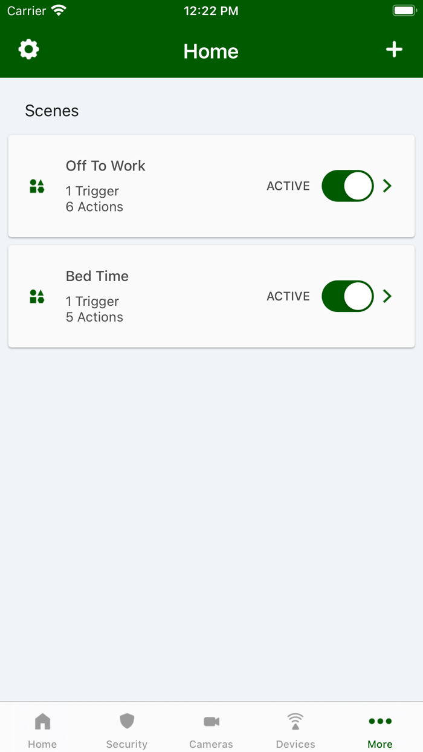Open the Cameras section via the camera icon
423x752 pixels.
coord(211,721)
